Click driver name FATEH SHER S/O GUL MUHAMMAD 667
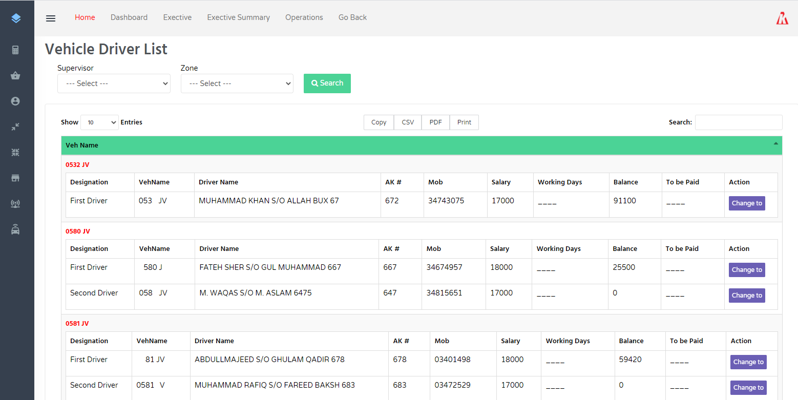798x400 pixels. click(270, 267)
